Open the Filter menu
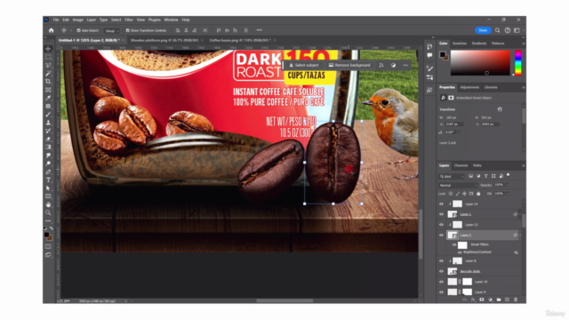The height and width of the screenshot is (320, 569). point(129,20)
